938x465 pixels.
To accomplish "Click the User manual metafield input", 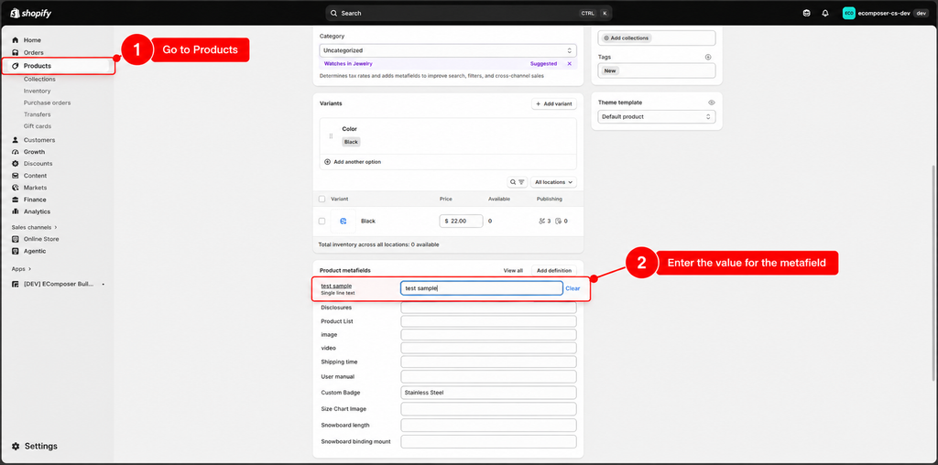I will (x=489, y=377).
